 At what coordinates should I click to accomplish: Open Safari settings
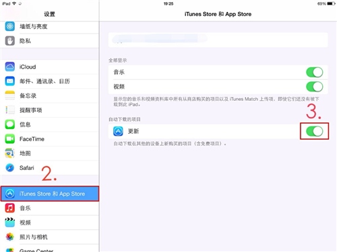coord(49,168)
